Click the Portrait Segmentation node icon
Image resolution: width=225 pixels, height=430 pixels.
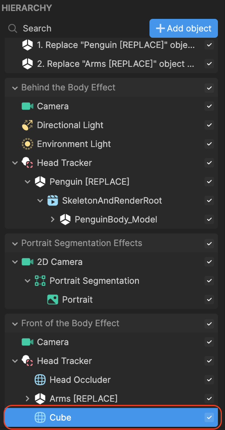click(40, 281)
